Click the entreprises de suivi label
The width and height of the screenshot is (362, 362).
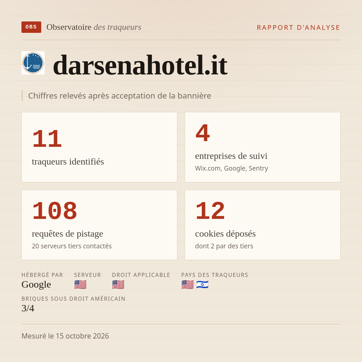tap(231, 156)
